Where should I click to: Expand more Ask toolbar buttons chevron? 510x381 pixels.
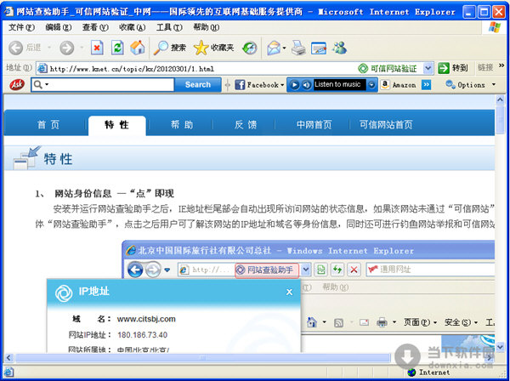coord(426,85)
